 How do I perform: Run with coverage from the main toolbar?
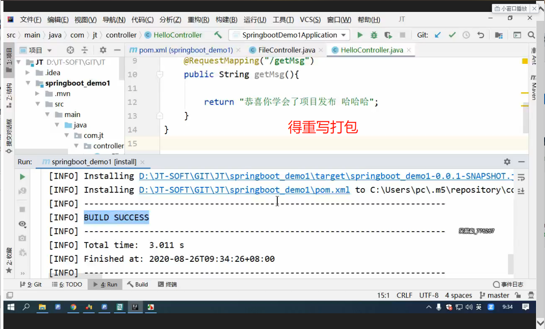point(388,35)
